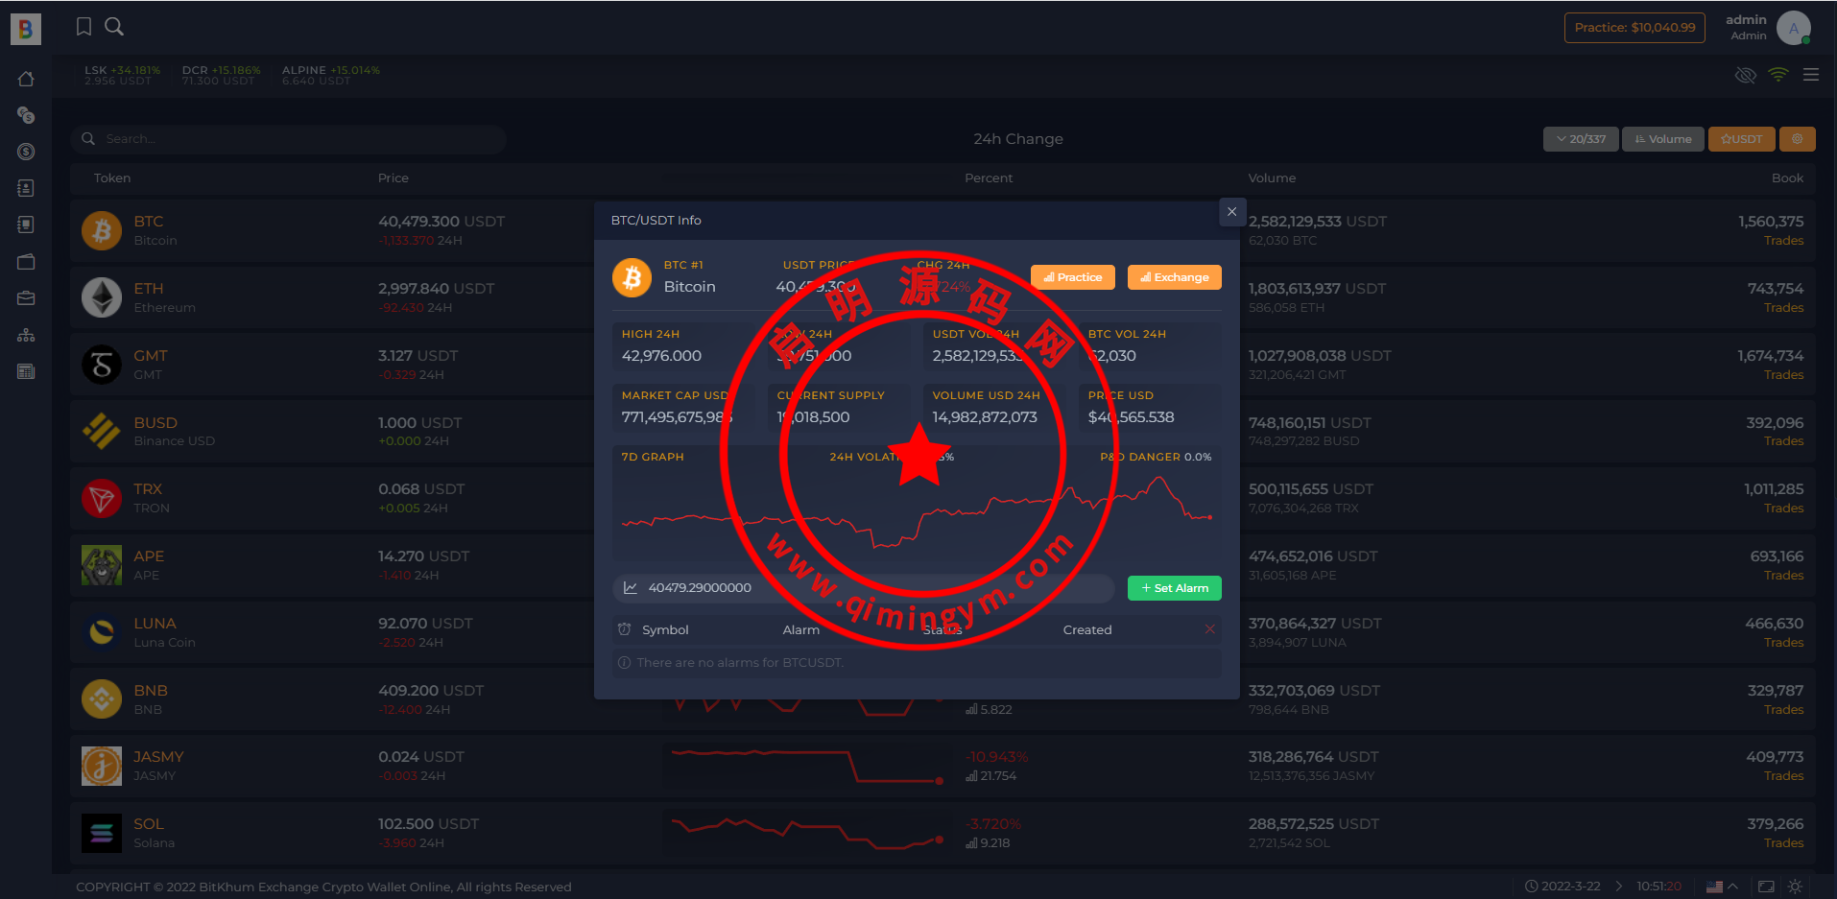Click the Set Alarm button

(x=1174, y=588)
